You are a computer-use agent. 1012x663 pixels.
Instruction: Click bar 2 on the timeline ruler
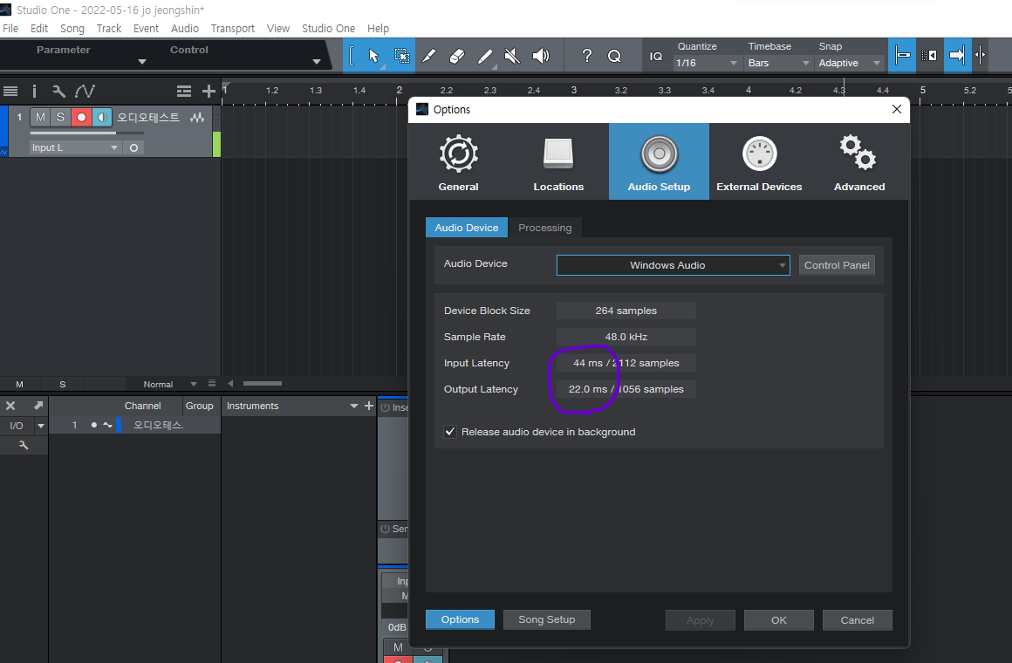[x=399, y=91]
